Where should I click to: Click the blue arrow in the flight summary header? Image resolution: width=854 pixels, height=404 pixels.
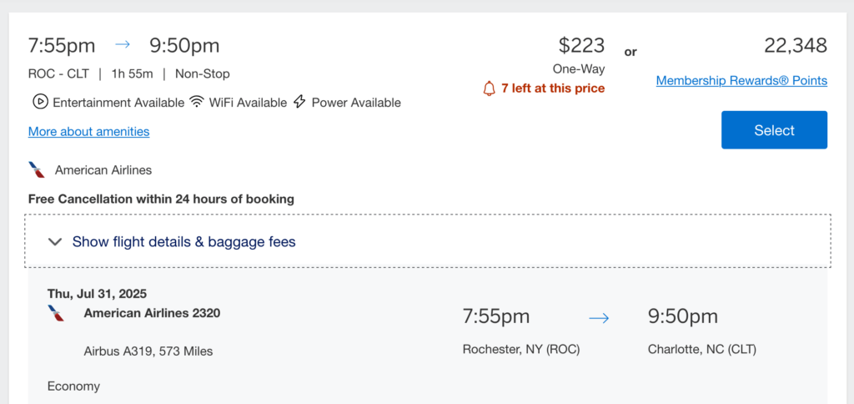pyautogui.click(x=123, y=45)
